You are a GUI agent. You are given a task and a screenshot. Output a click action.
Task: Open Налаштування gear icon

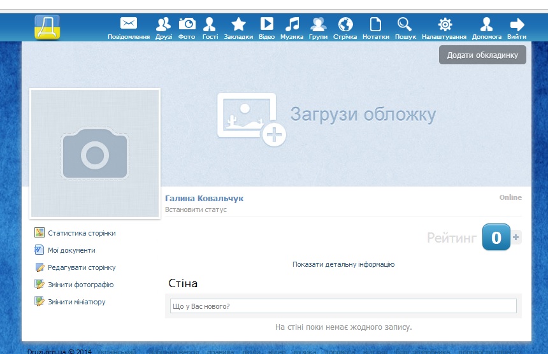point(444,24)
